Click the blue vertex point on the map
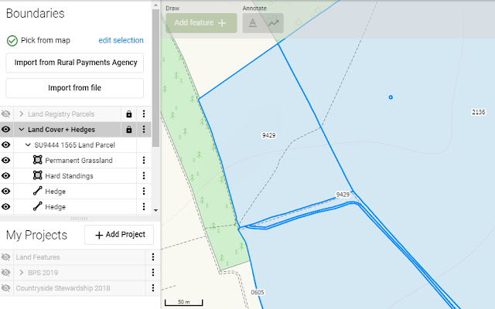495x309 pixels. tap(391, 97)
